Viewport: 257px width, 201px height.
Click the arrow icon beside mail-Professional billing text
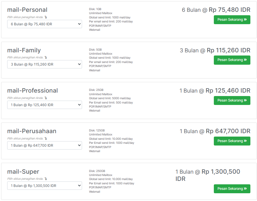tap(45, 98)
